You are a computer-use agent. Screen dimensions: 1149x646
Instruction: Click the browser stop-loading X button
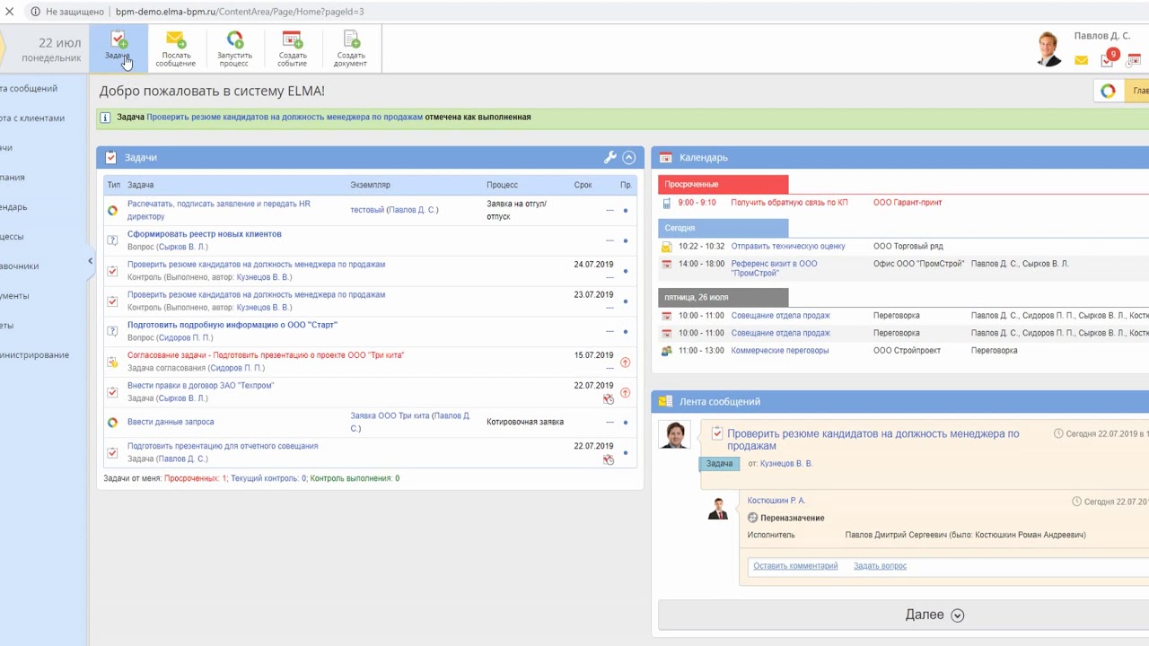[x=9, y=12]
